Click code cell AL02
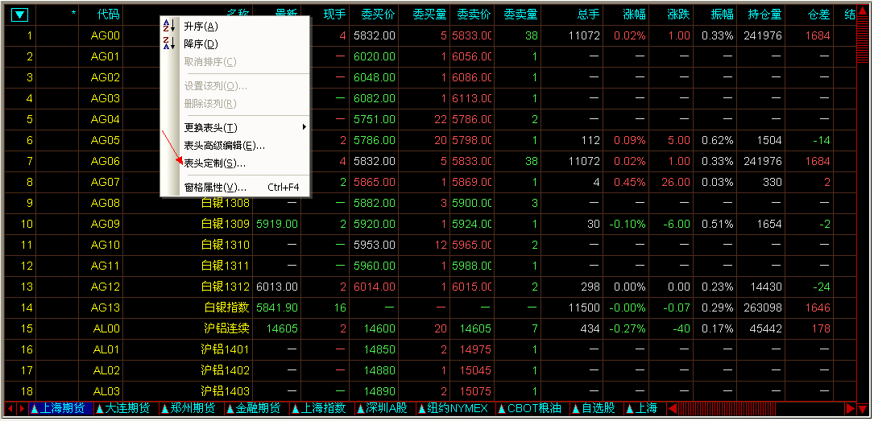The height and width of the screenshot is (421, 874). (106, 370)
